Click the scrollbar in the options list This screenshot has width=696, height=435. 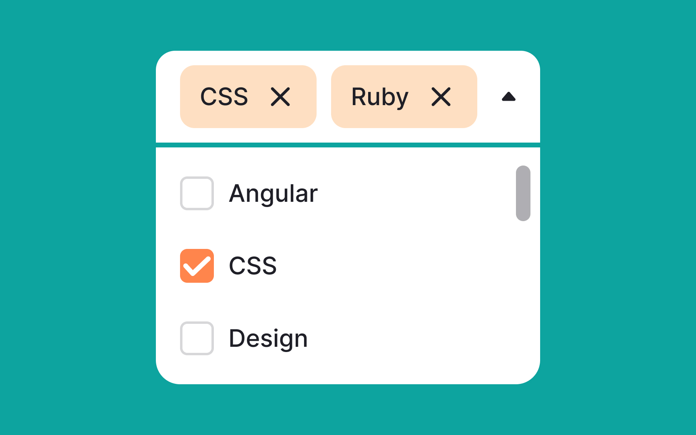[524, 193]
